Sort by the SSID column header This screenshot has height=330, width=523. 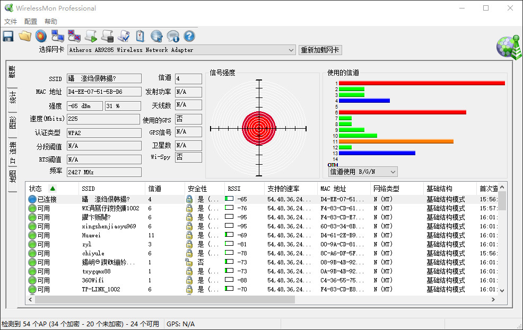point(112,189)
